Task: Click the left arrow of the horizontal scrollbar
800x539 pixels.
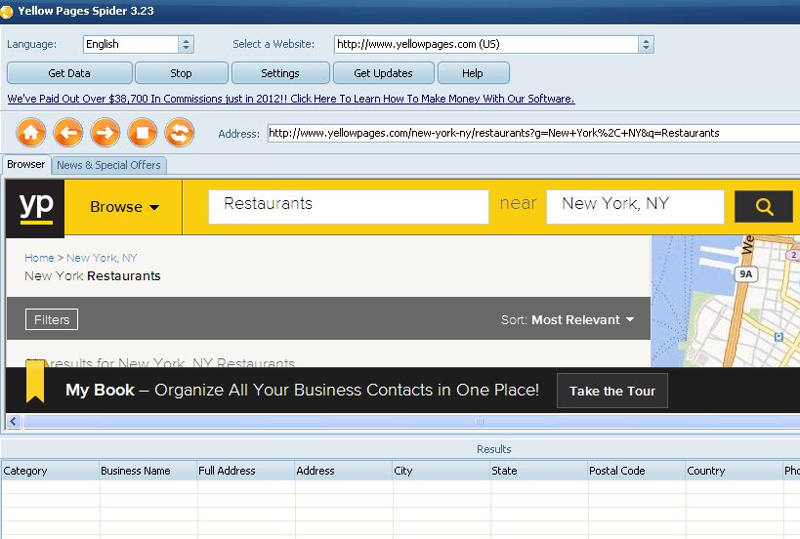Action: [14, 421]
